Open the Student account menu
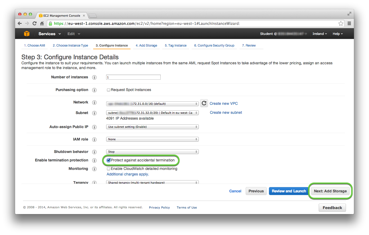The width and height of the screenshot is (369, 235). click(283, 34)
